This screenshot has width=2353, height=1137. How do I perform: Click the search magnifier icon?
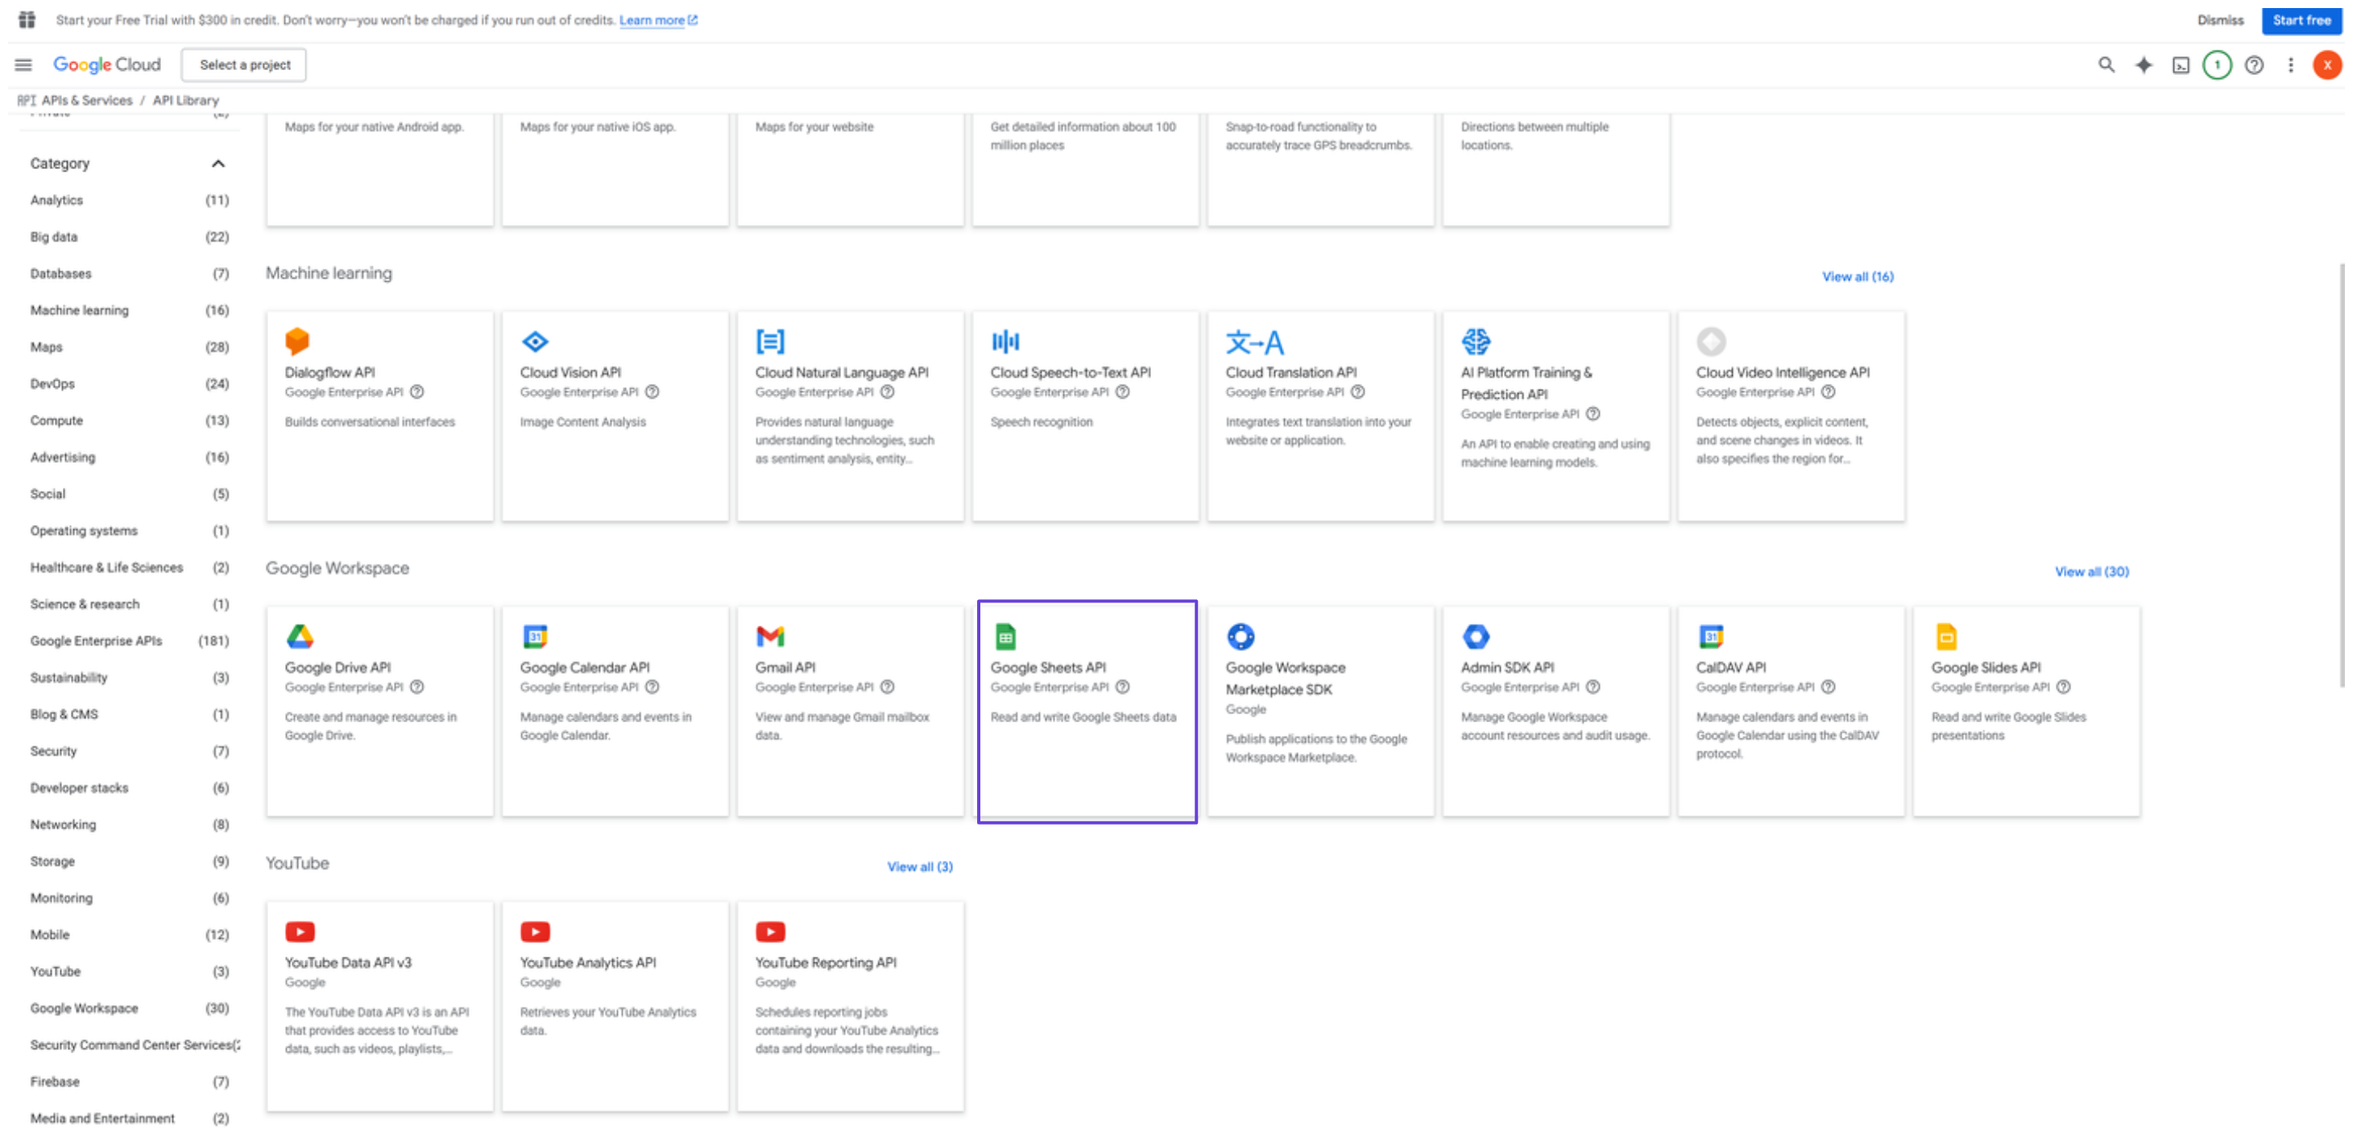coord(2107,65)
